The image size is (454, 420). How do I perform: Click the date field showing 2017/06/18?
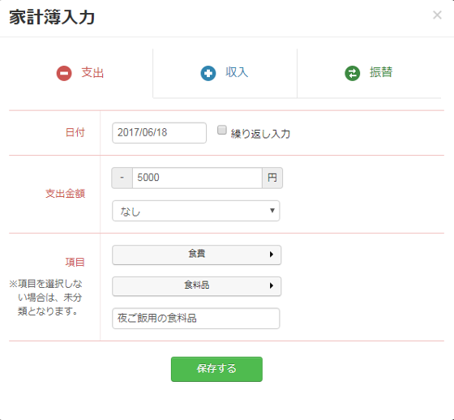tap(159, 133)
